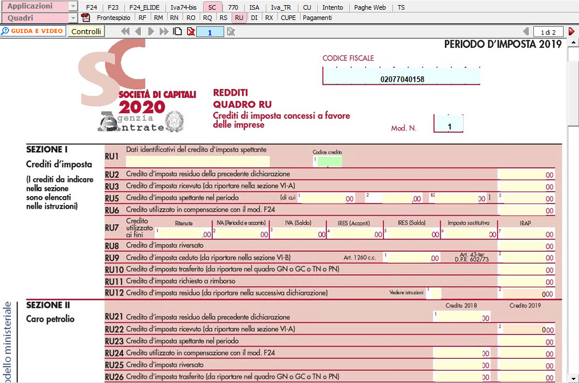The height and width of the screenshot is (383, 579).
Task: Click RU7 IRES (Acconti) amount field
Action: 357,234
